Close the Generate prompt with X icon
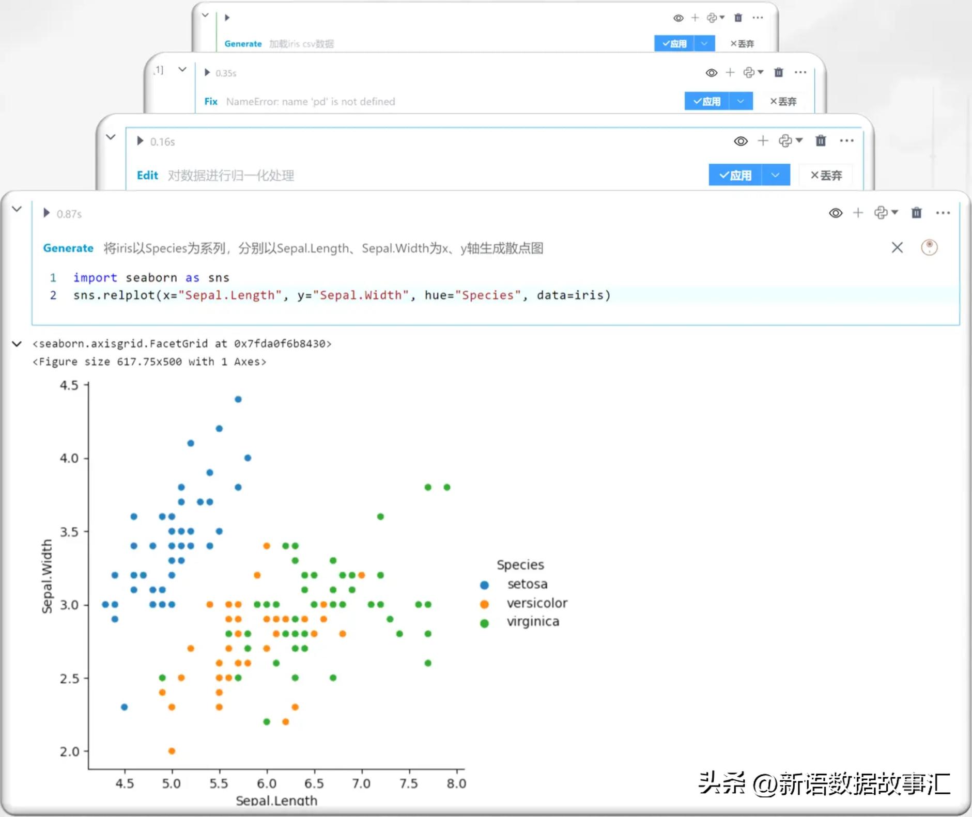Screen dimensions: 972x817 click(x=897, y=248)
